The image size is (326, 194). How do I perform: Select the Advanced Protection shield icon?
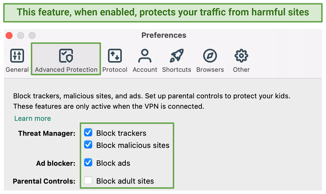pyautogui.click(x=66, y=56)
